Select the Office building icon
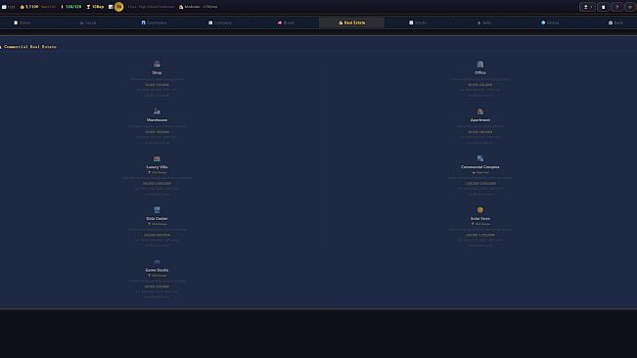 pos(480,65)
